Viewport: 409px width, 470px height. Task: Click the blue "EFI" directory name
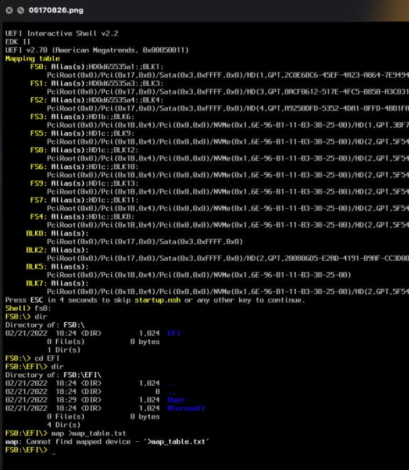click(174, 333)
